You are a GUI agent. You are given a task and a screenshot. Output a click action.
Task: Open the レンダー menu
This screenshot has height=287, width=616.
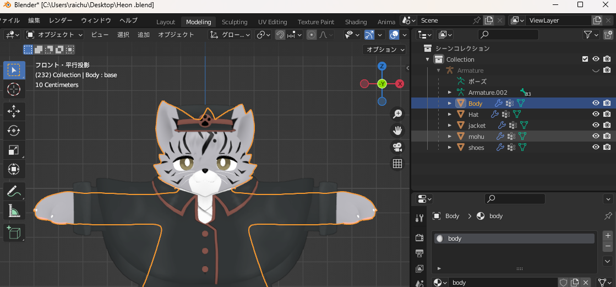[61, 20]
